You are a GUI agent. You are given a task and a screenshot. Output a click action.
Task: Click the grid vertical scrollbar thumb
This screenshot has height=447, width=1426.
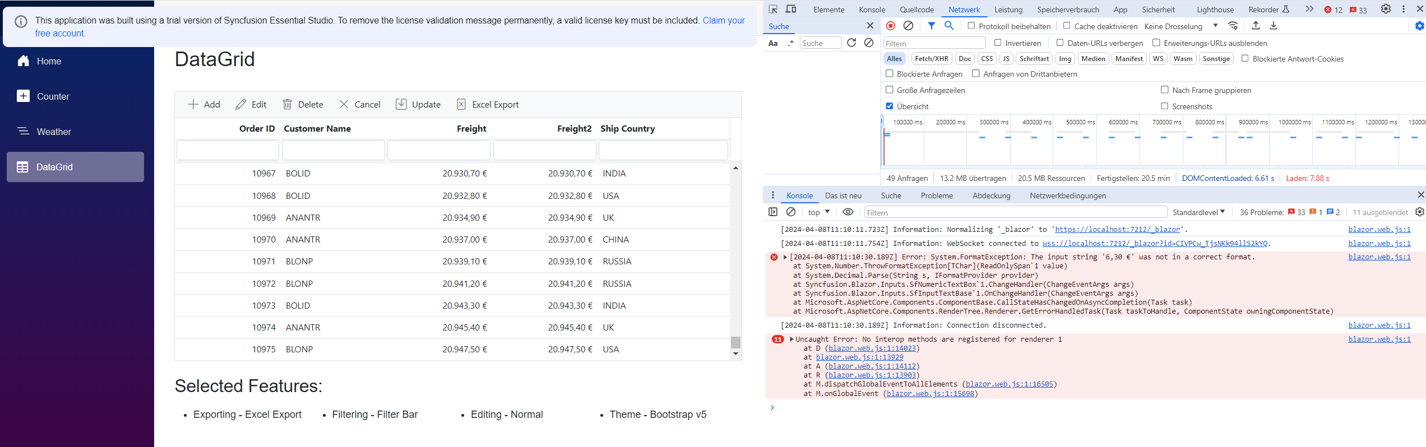pyautogui.click(x=735, y=342)
